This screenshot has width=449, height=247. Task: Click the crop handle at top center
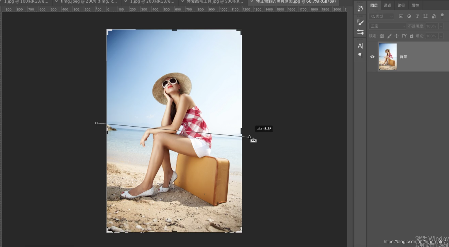point(174,30)
